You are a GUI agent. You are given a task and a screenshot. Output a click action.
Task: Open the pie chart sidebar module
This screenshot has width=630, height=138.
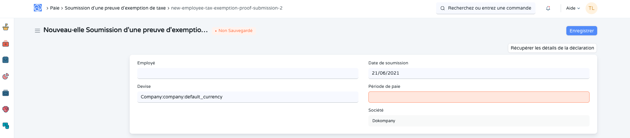click(6, 76)
